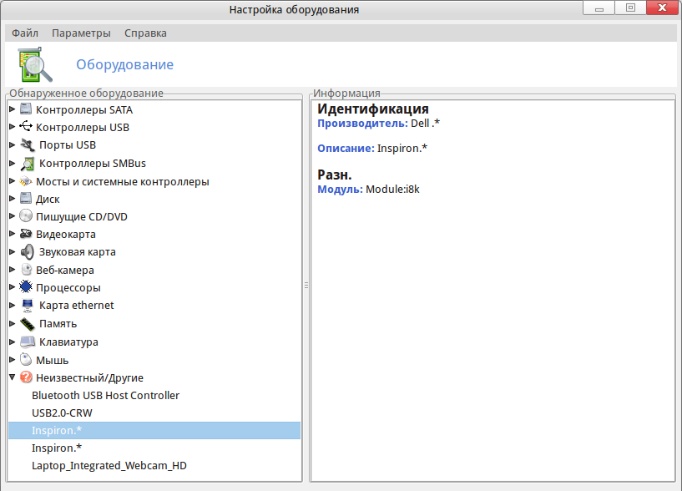Click the Диск hard drive icon

pos(26,199)
